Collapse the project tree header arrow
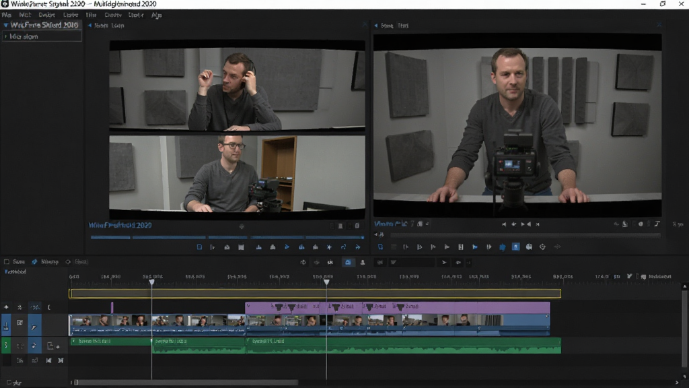The image size is (689, 388). point(5,25)
